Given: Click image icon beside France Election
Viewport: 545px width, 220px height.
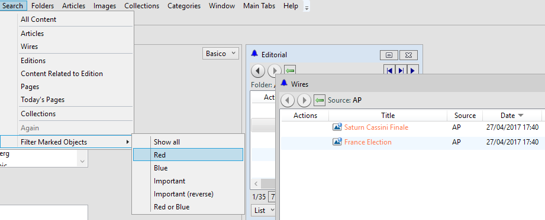Looking at the screenshot, I should pyautogui.click(x=337, y=142).
